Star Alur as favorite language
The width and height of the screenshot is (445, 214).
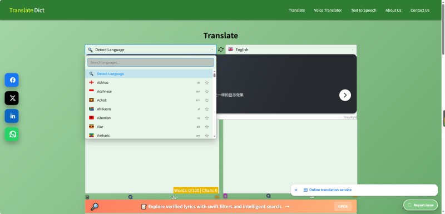point(207,127)
